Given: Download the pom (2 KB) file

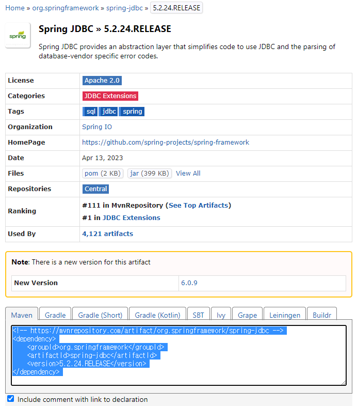Looking at the screenshot, I should (103, 174).
